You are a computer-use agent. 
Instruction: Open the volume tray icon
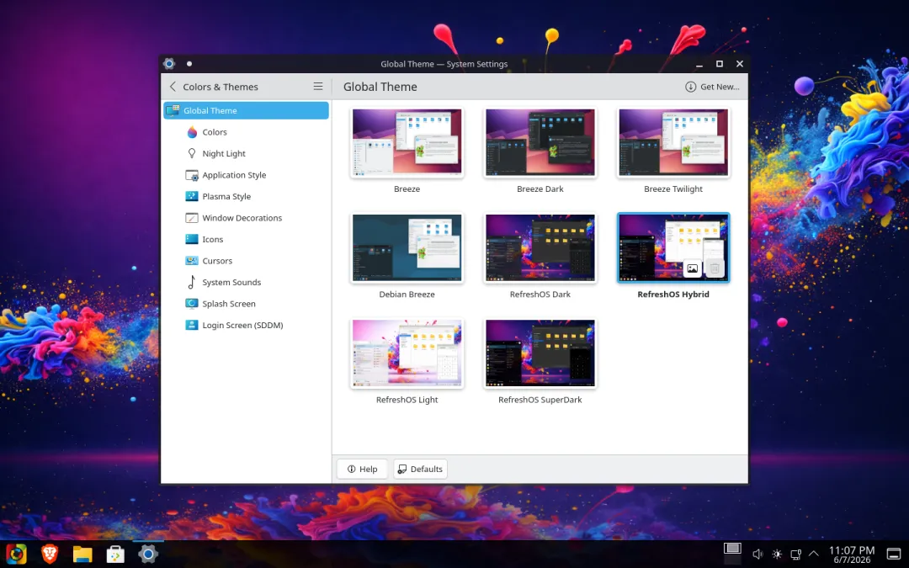point(757,555)
